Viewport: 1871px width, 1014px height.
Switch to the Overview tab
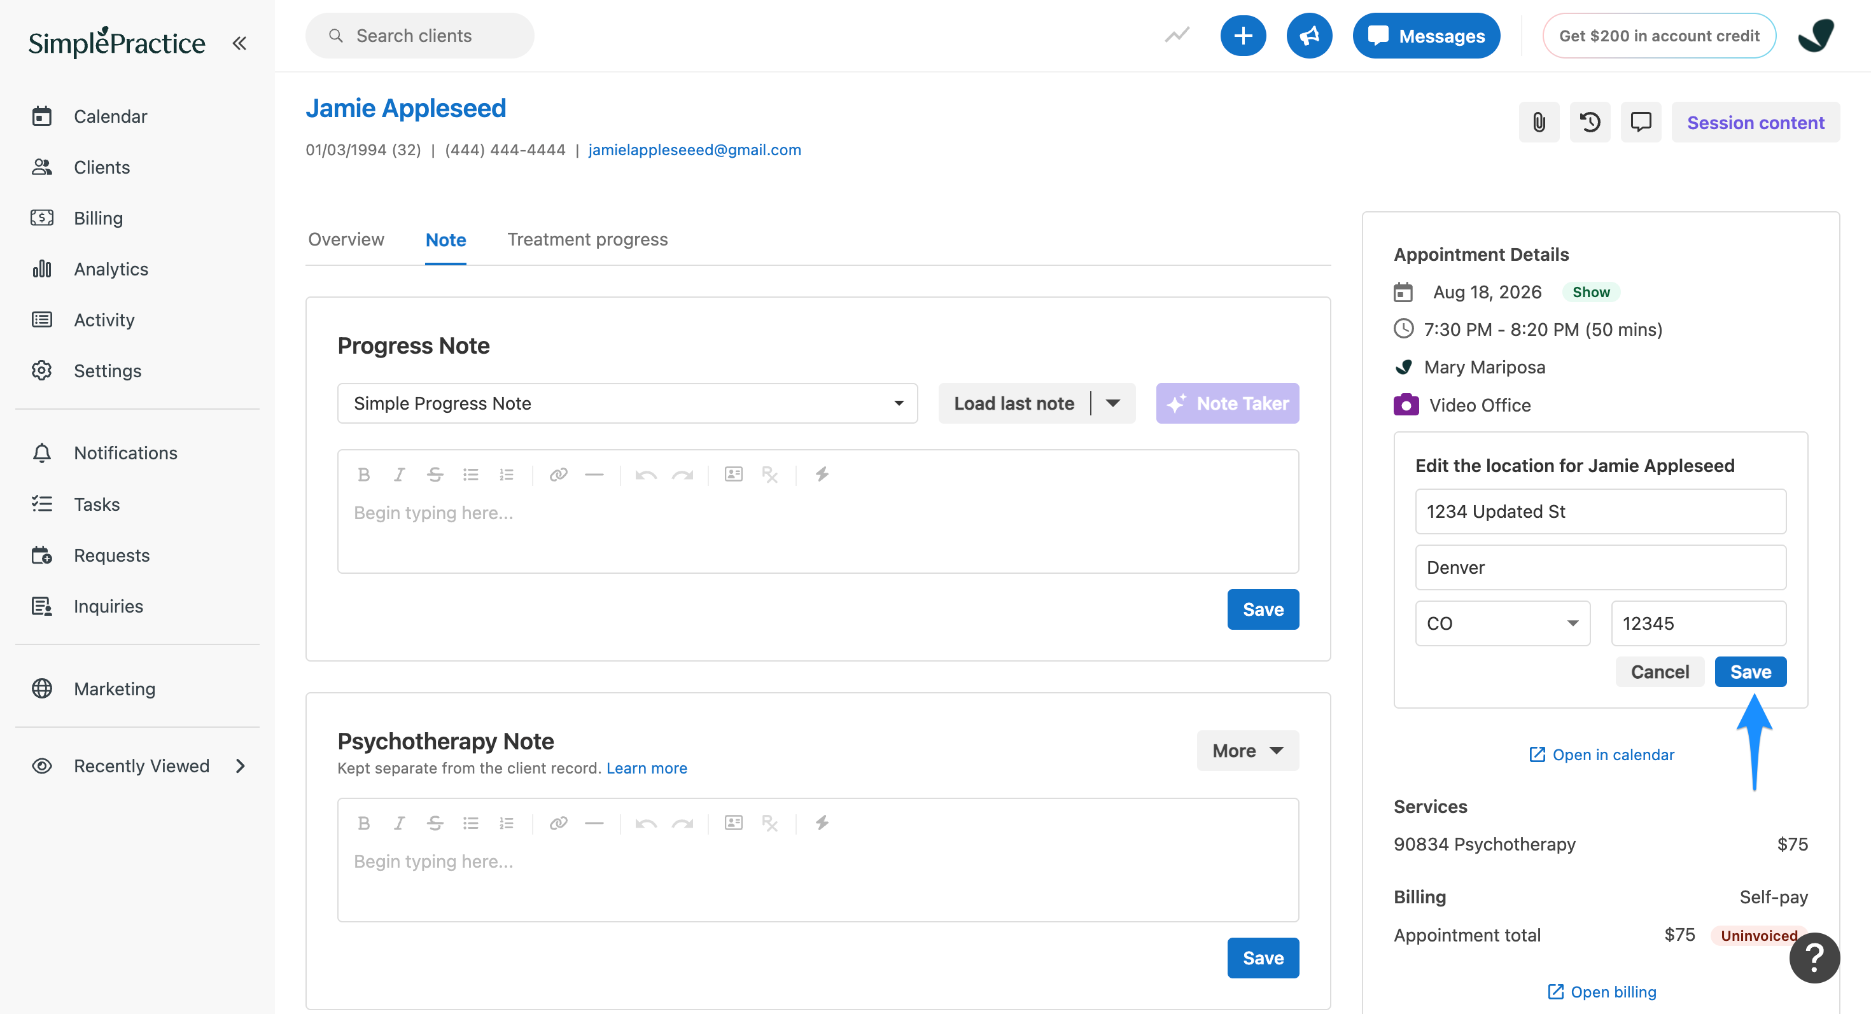click(346, 240)
